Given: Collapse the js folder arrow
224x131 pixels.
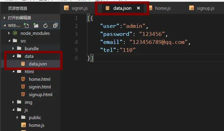Looking at the screenshot, I should 14,110.
